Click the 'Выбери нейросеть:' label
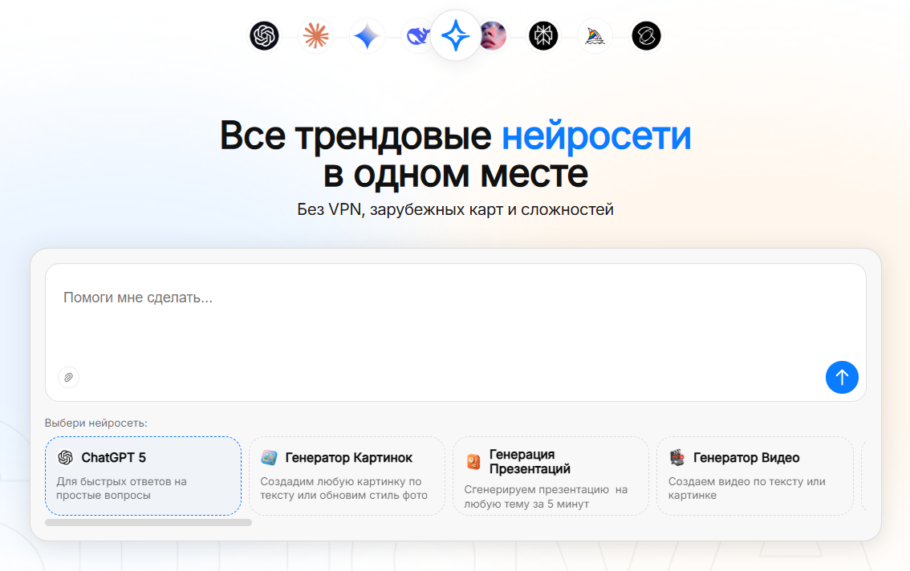 pyautogui.click(x=96, y=423)
